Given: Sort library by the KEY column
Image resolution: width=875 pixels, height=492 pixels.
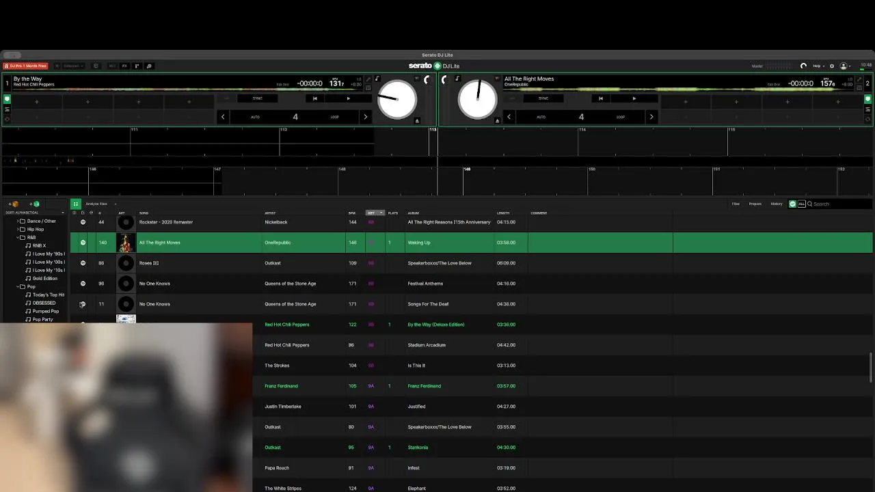Looking at the screenshot, I should point(375,213).
